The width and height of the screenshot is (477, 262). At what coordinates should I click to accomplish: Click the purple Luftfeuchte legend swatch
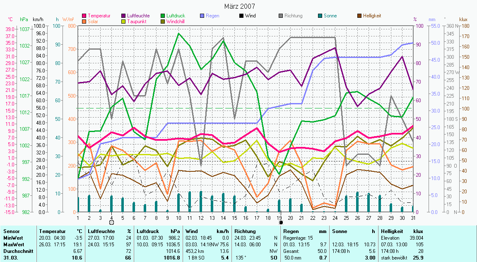tap(123, 16)
